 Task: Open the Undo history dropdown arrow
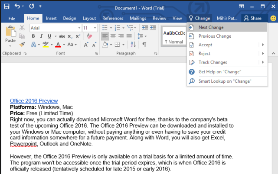(x=23, y=6)
